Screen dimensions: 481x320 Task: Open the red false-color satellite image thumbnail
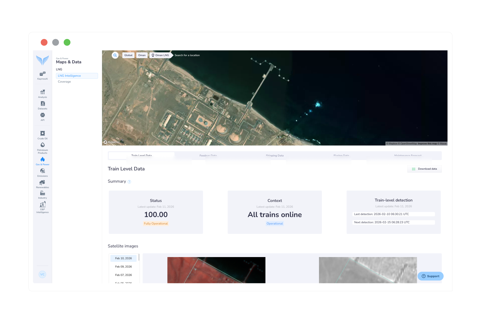coord(216,270)
